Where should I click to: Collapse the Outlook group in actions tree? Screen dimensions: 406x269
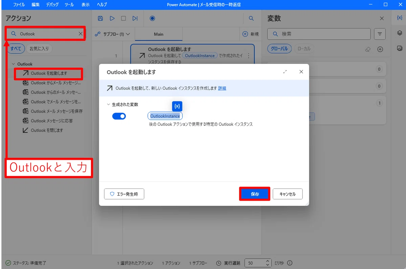point(13,64)
